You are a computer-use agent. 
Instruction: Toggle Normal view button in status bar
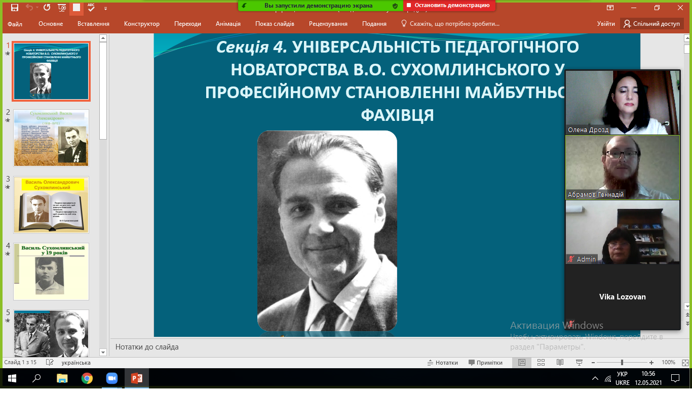(x=522, y=363)
